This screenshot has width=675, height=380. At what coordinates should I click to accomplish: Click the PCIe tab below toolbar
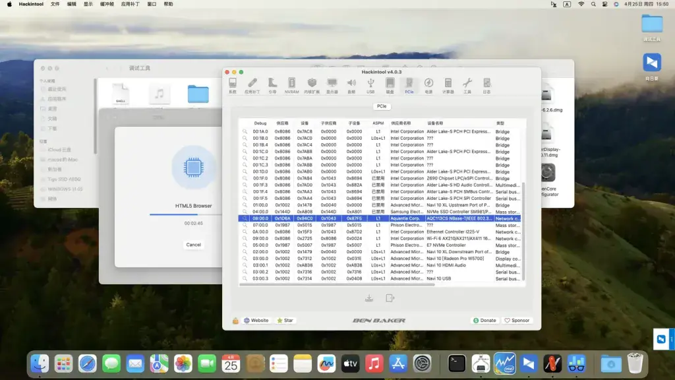coord(382,106)
